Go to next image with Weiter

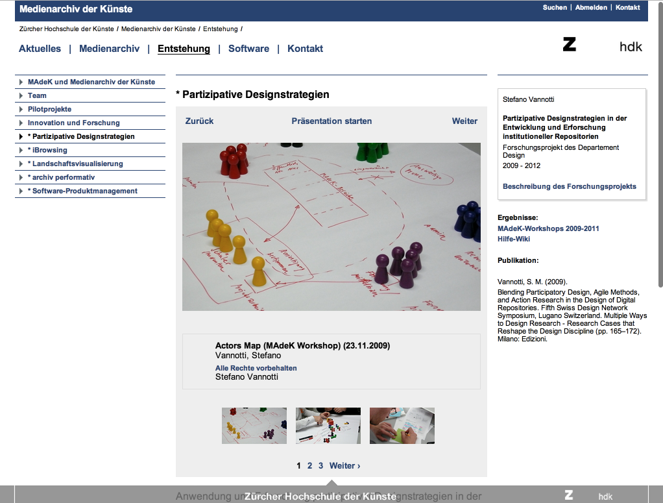click(464, 121)
